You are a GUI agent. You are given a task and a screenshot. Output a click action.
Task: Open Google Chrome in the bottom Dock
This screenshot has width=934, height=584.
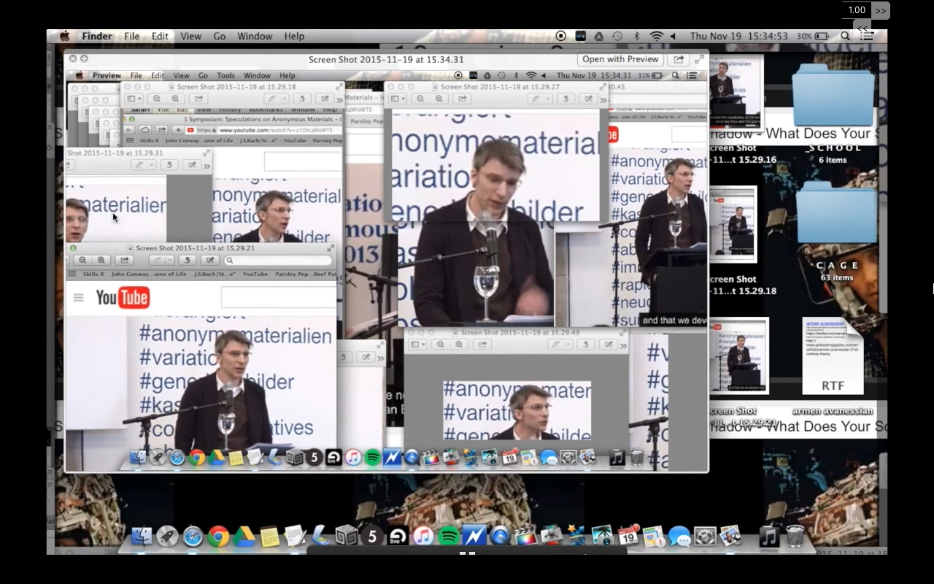(x=218, y=537)
